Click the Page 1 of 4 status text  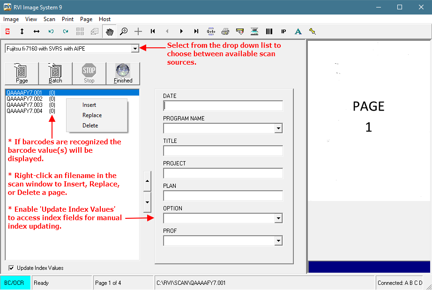[108, 283]
